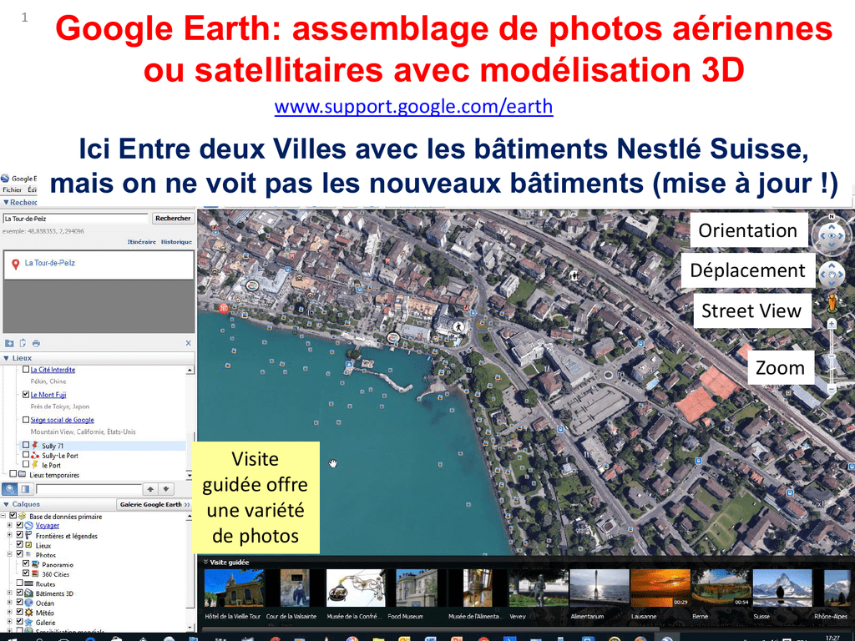Viewport: 855px width, 641px height.
Task: Click the 360 Cities layer icon
Action: [x=35, y=574]
